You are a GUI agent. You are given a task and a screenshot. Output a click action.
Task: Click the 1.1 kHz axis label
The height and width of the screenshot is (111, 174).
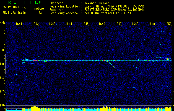pos(2,36)
